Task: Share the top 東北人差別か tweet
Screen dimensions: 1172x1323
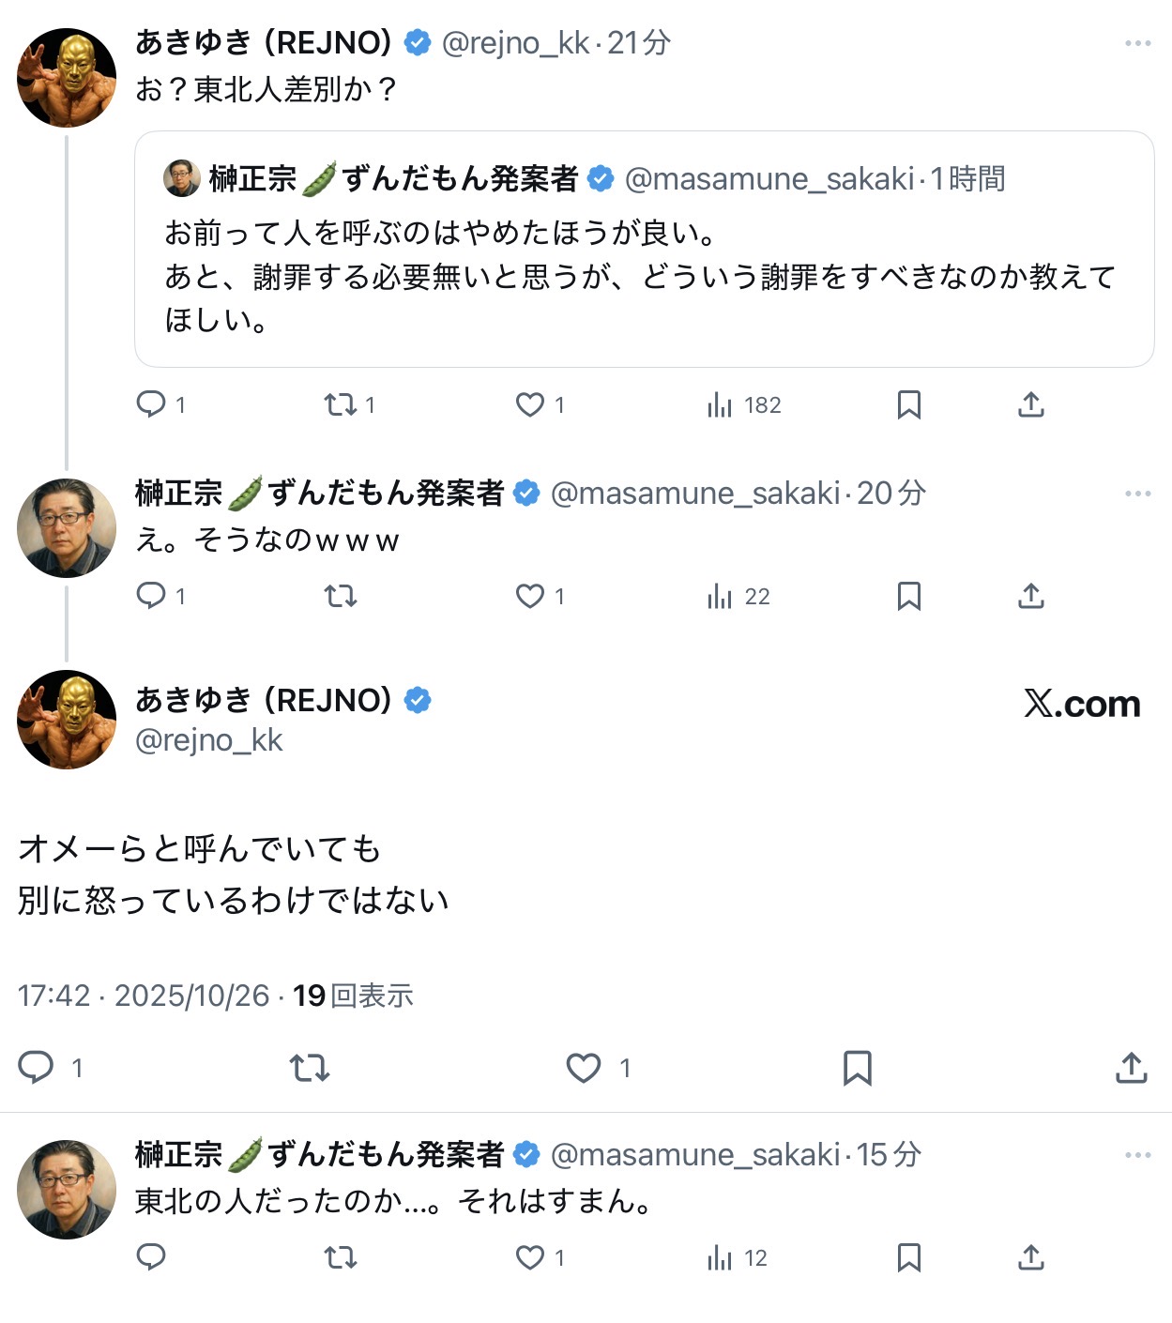Action: pyautogui.click(x=1030, y=404)
